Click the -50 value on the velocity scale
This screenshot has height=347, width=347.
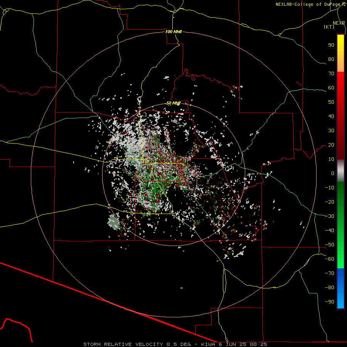[x=330, y=245]
